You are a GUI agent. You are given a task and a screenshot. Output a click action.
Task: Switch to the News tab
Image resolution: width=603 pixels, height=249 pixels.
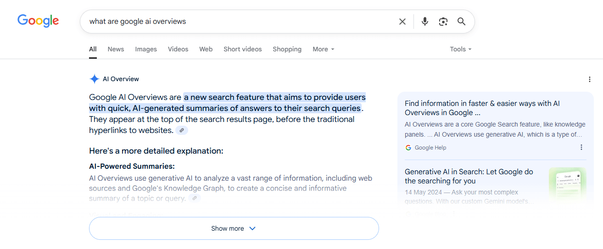point(116,49)
